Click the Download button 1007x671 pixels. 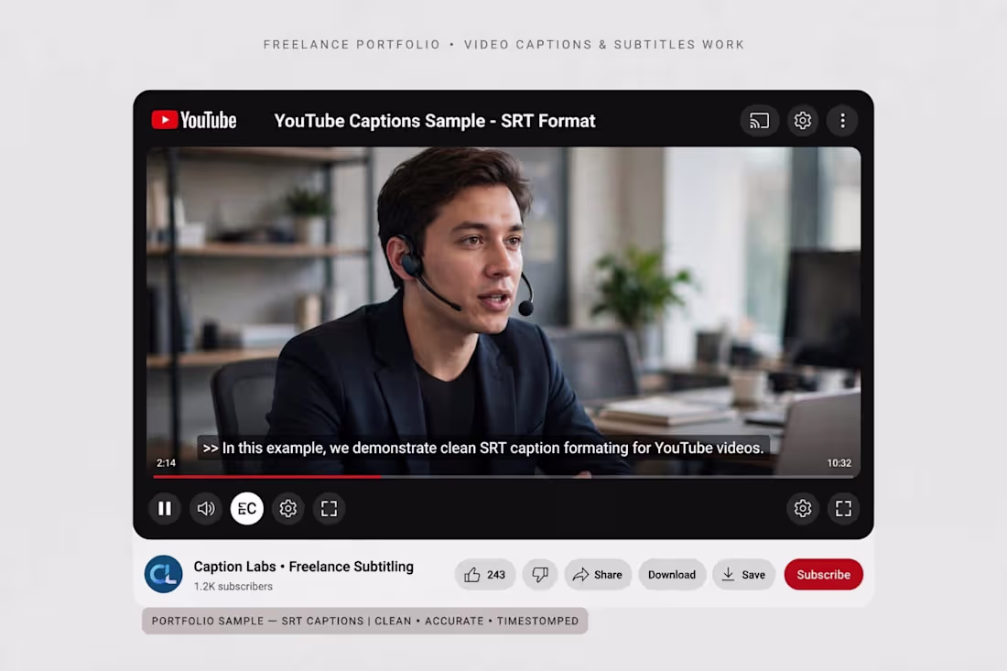(x=672, y=575)
